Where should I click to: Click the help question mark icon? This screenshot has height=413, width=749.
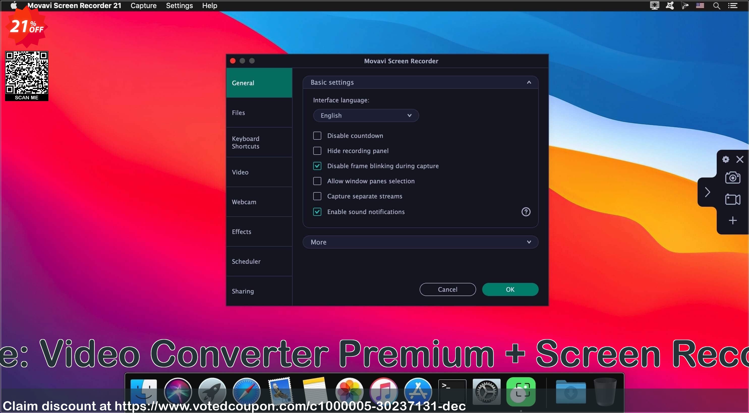pos(525,212)
